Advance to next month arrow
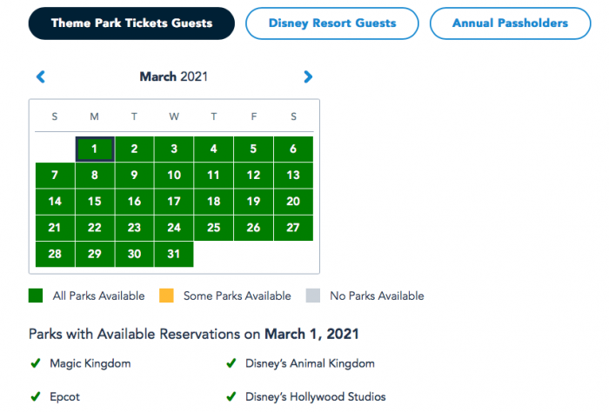This screenshot has width=609, height=412. coord(307,77)
